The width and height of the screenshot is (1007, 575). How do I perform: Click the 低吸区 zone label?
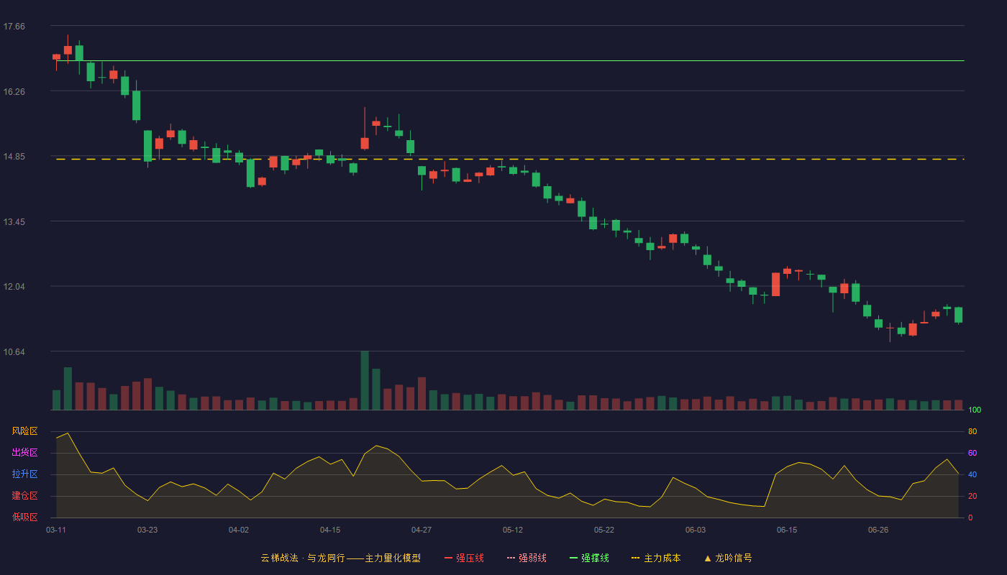point(24,517)
